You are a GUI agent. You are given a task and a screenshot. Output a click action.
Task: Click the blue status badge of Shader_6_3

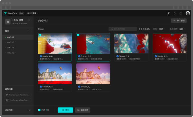156,56
